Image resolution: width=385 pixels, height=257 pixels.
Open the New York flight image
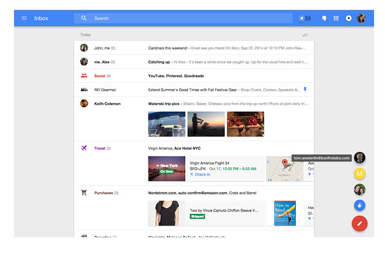click(x=166, y=169)
